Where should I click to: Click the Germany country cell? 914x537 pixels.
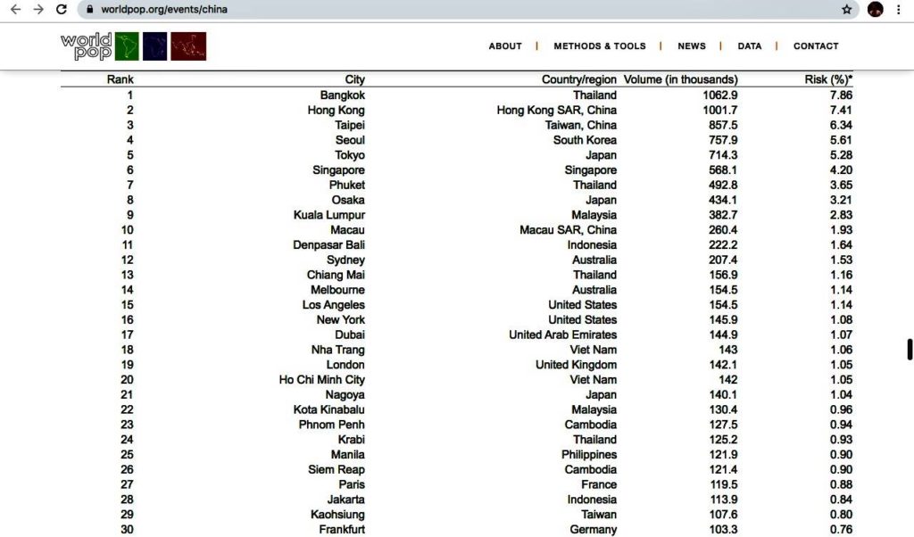593,530
